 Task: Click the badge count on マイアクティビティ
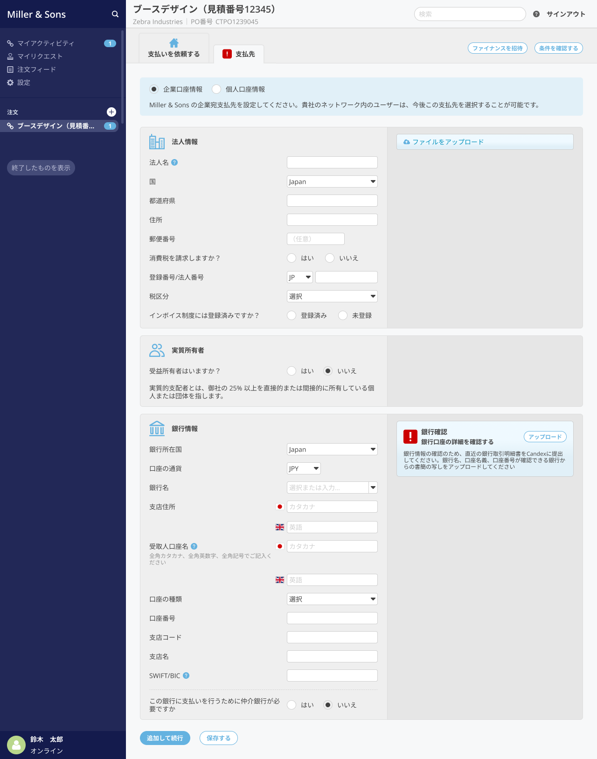110,43
